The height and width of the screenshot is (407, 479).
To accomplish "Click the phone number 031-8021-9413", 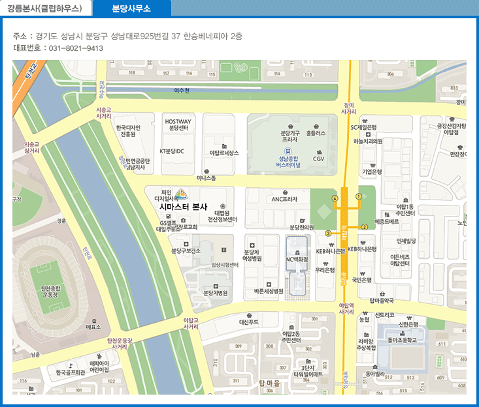I will tap(76, 48).
